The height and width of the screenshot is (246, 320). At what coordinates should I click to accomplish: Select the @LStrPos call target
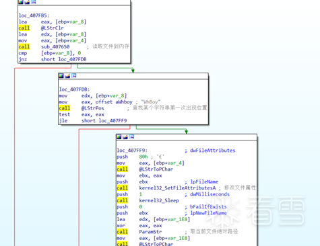[x=93, y=108]
